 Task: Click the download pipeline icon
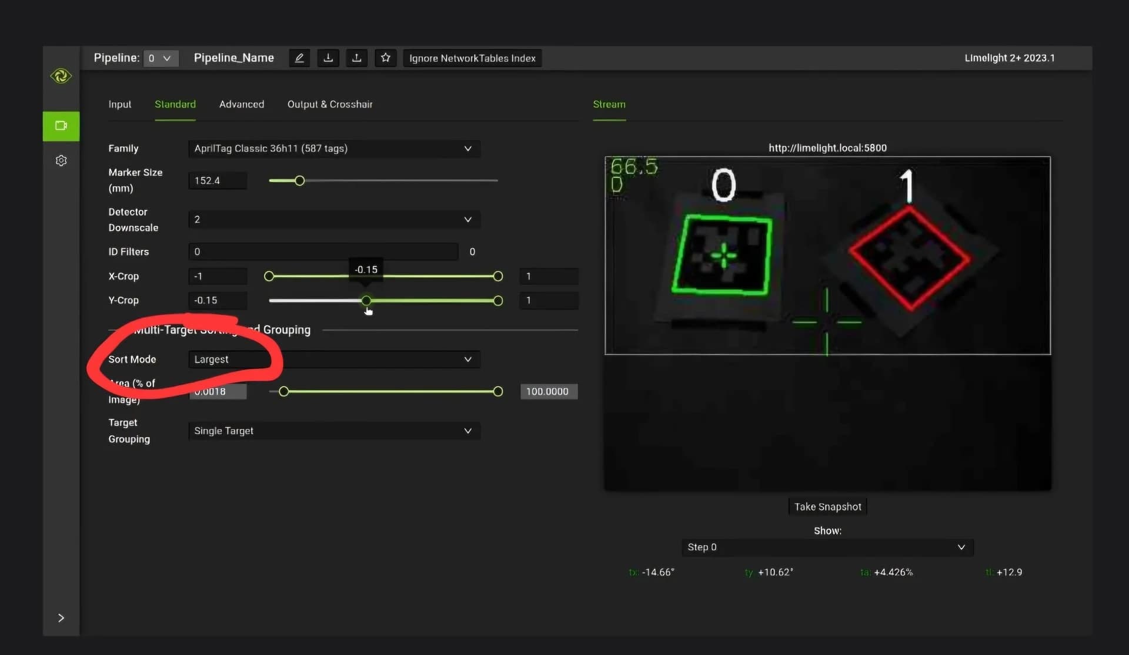click(328, 58)
